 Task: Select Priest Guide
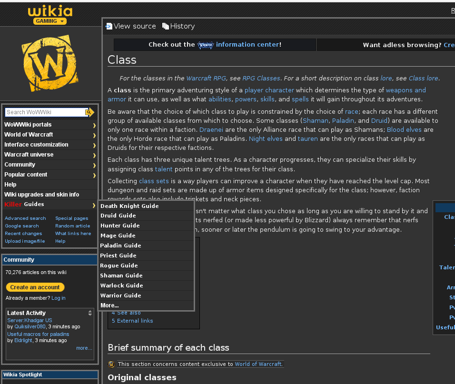(146, 256)
